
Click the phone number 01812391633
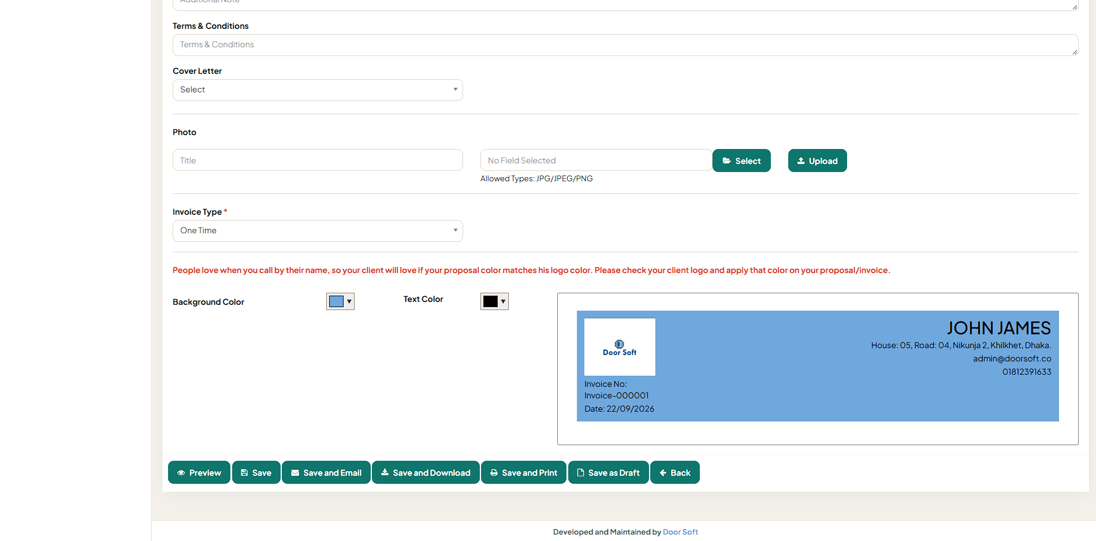click(1027, 372)
